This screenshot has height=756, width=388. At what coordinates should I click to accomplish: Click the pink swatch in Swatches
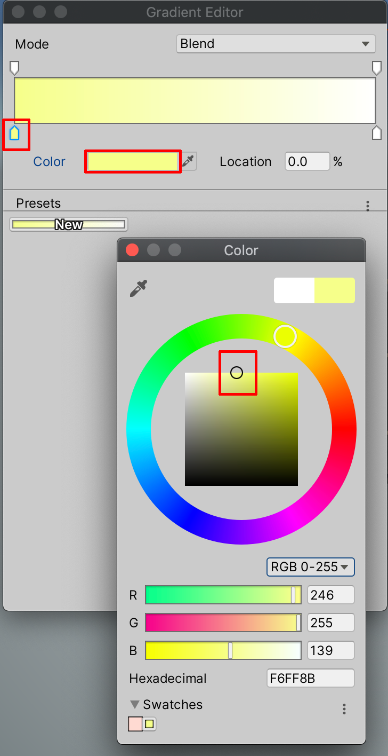(135, 724)
